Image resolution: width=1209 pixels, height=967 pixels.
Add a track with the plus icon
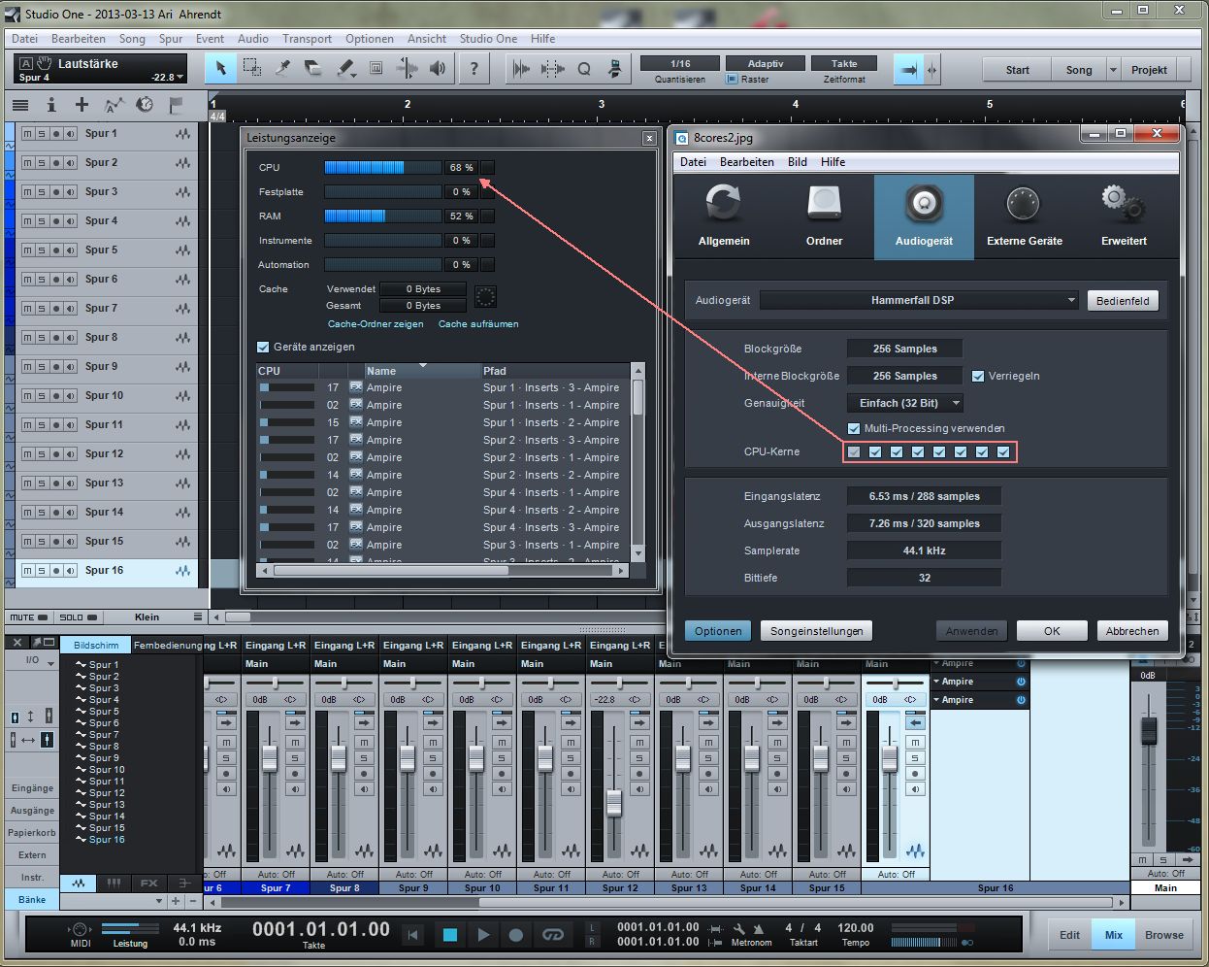82,105
